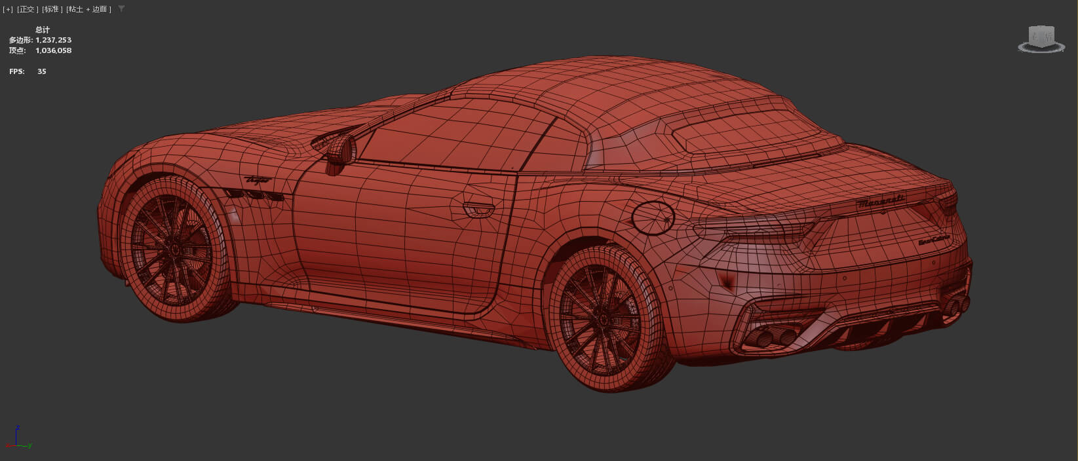The image size is (1078, 461).
Task: Open the [+] general viewport menu
Action: pos(8,9)
